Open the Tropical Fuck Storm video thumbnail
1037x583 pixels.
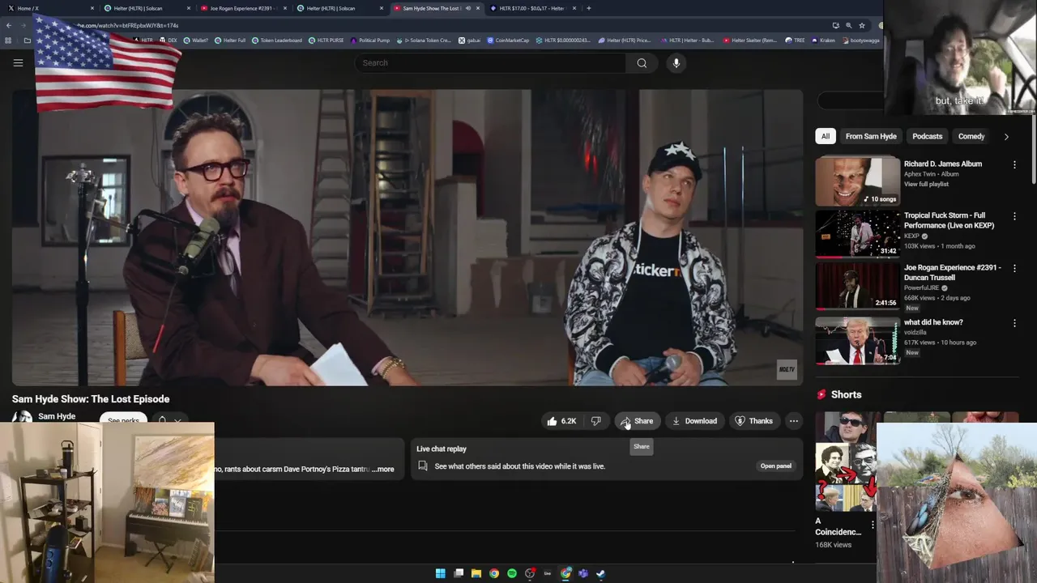click(857, 233)
